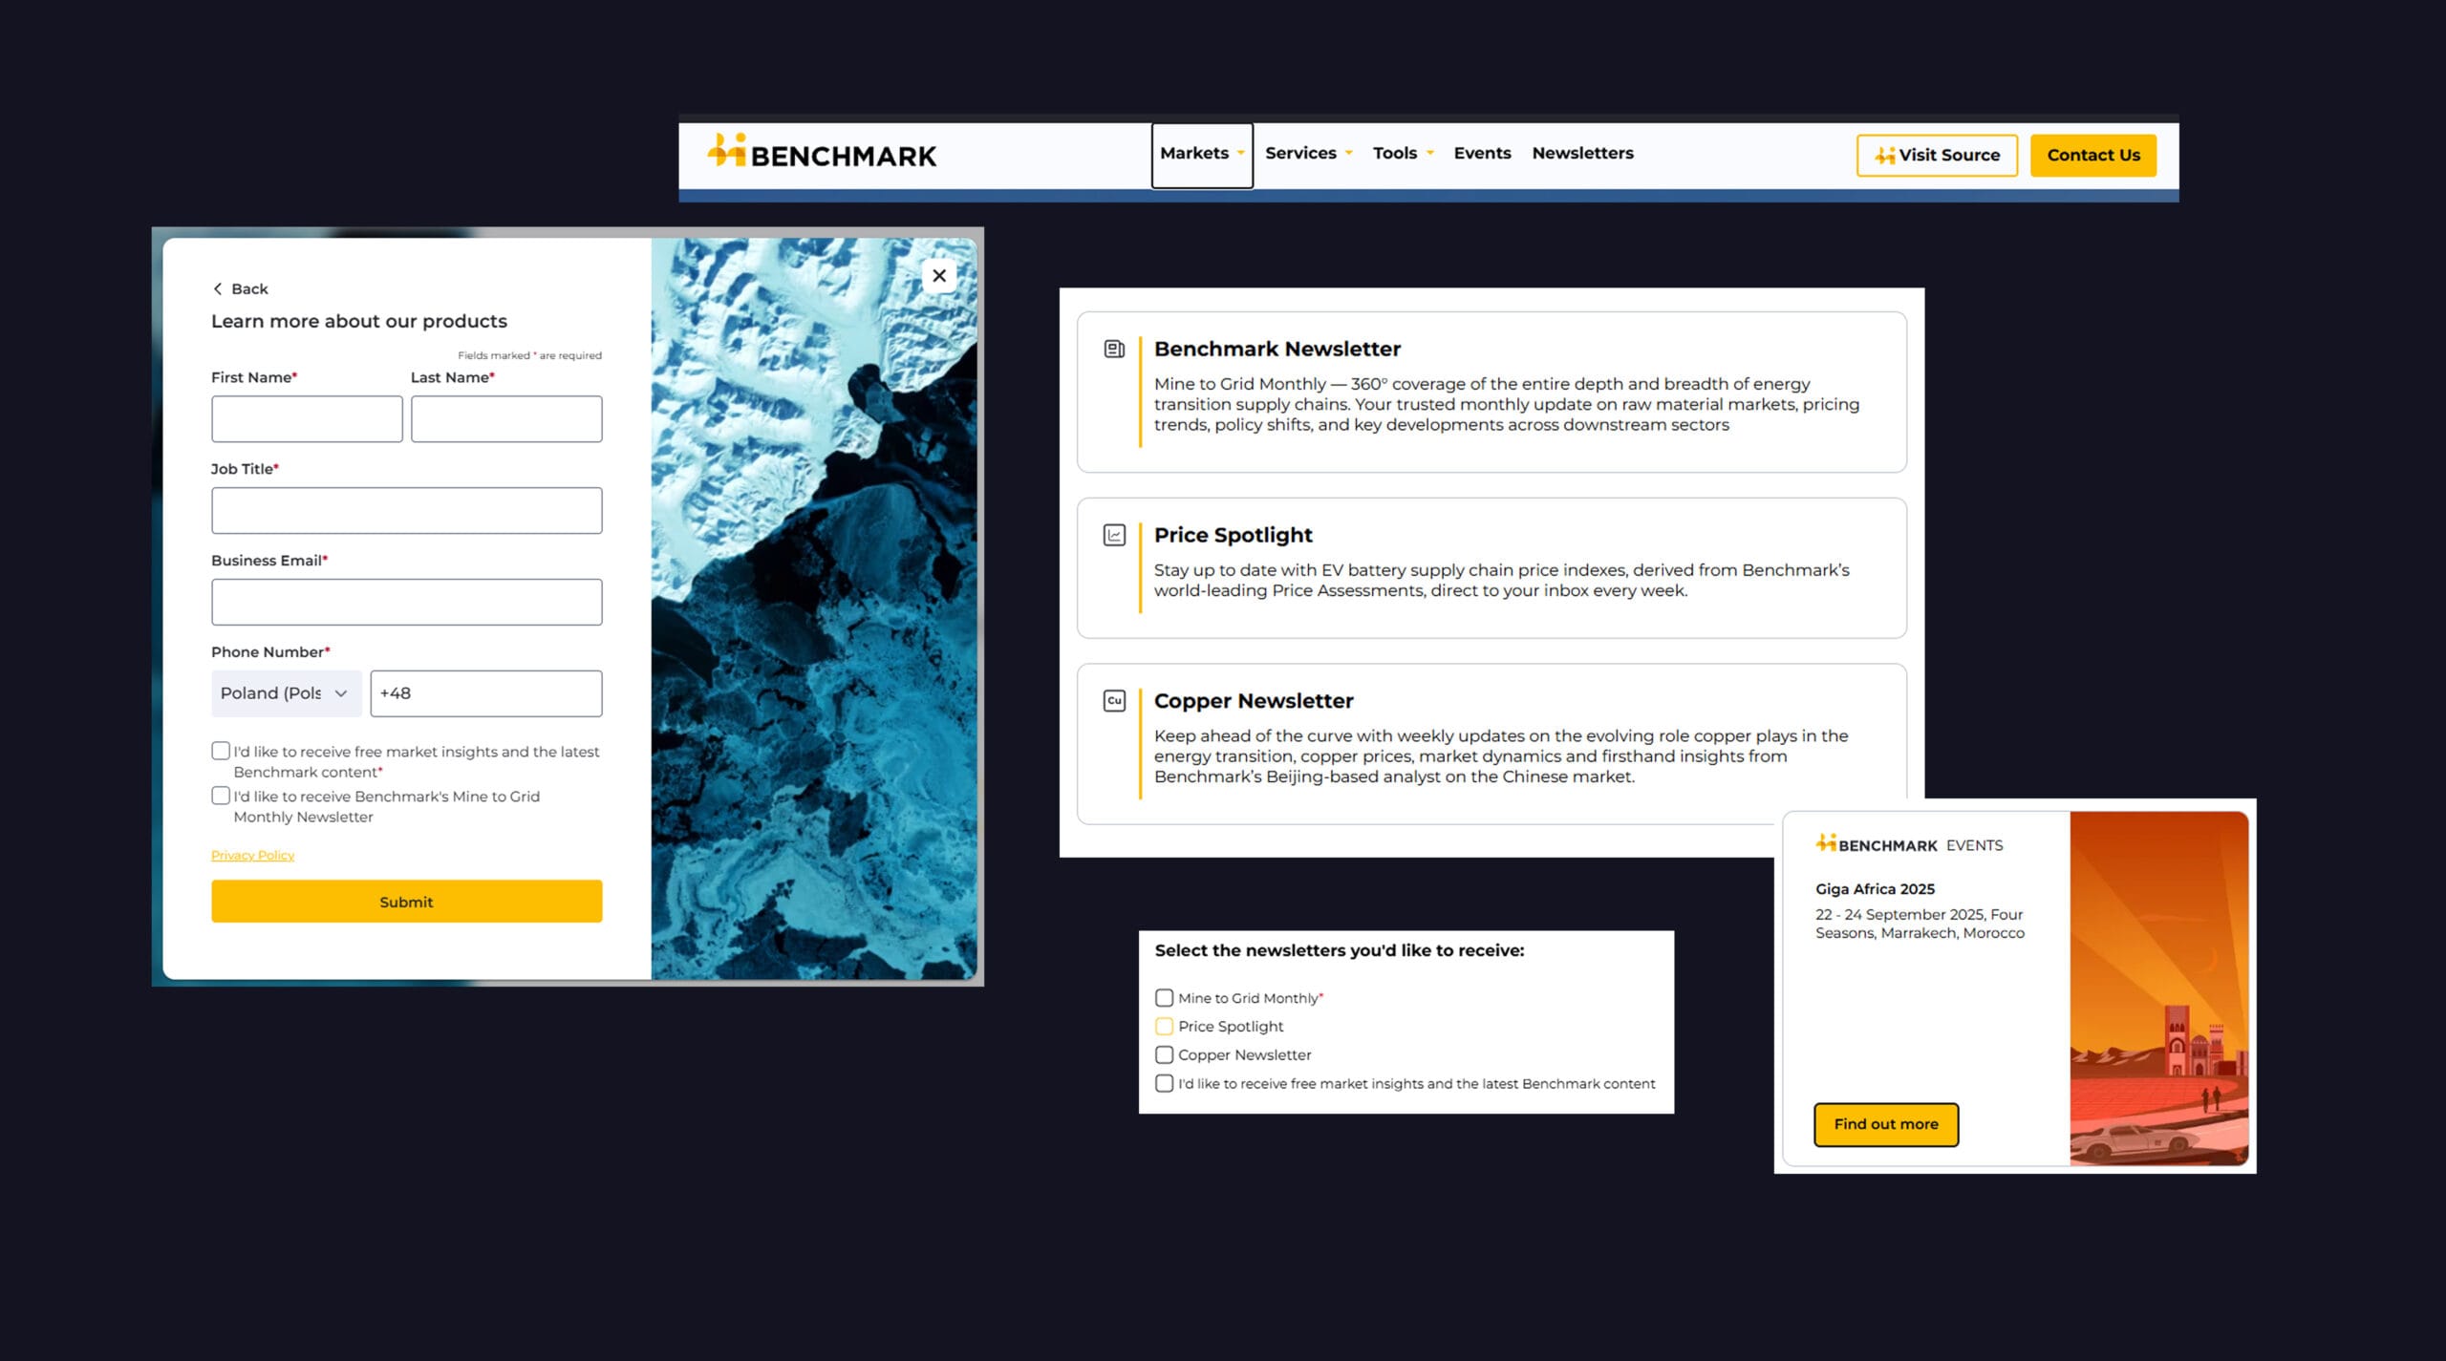The height and width of the screenshot is (1361, 2446).
Task: Click the glacier satellite image in form
Action: click(x=814, y=608)
